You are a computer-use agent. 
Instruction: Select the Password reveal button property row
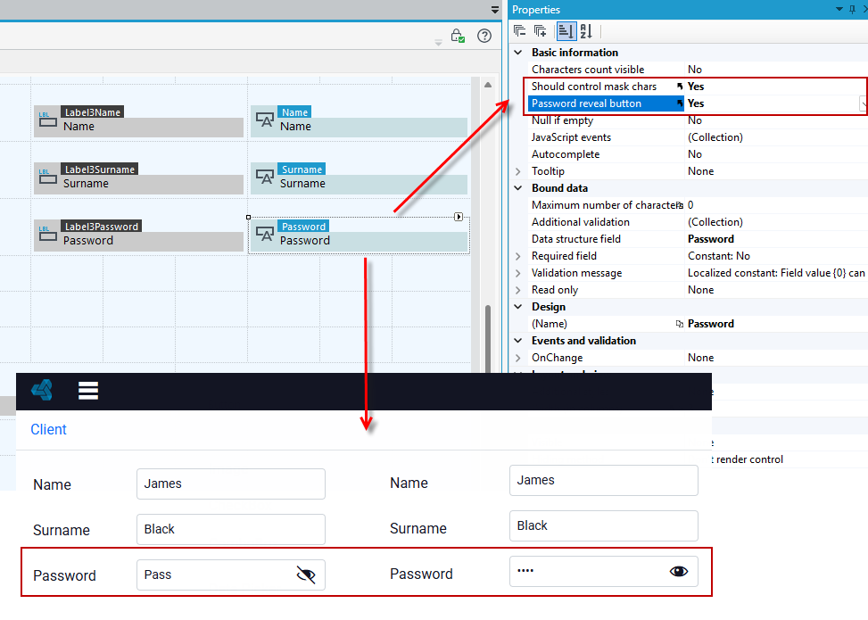(698, 103)
